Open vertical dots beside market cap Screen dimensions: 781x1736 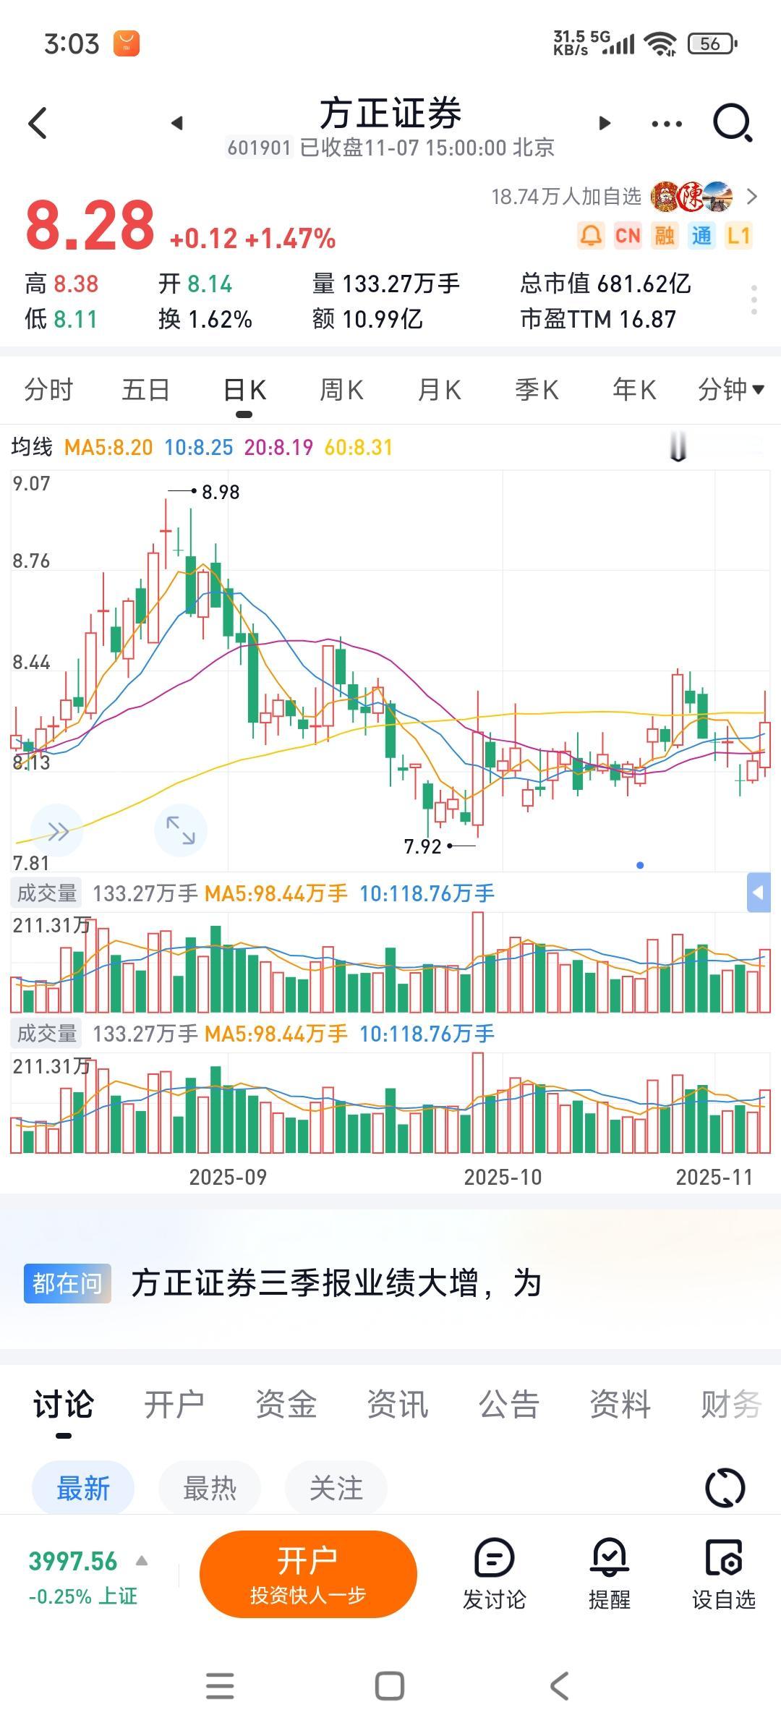click(754, 299)
